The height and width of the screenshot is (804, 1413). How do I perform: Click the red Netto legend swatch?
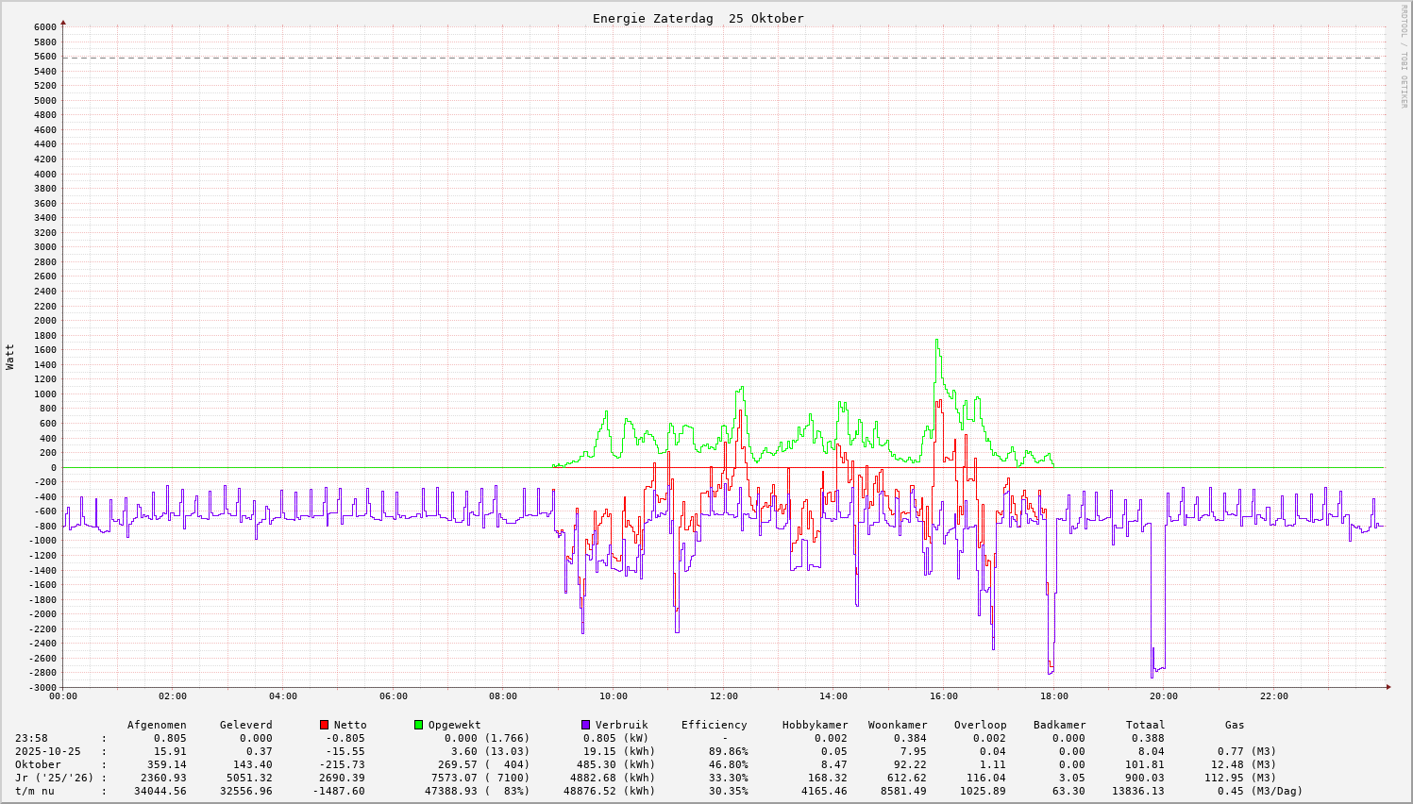pos(325,725)
